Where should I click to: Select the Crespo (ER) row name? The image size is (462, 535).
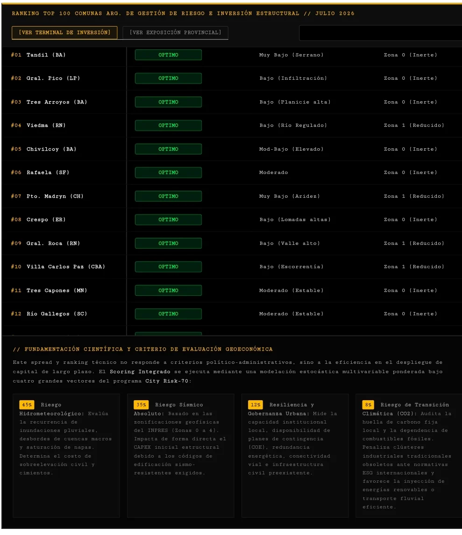46,219
